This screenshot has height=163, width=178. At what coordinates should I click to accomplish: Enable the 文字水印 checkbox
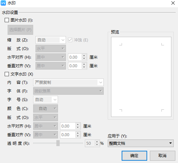(x=7, y=74)
